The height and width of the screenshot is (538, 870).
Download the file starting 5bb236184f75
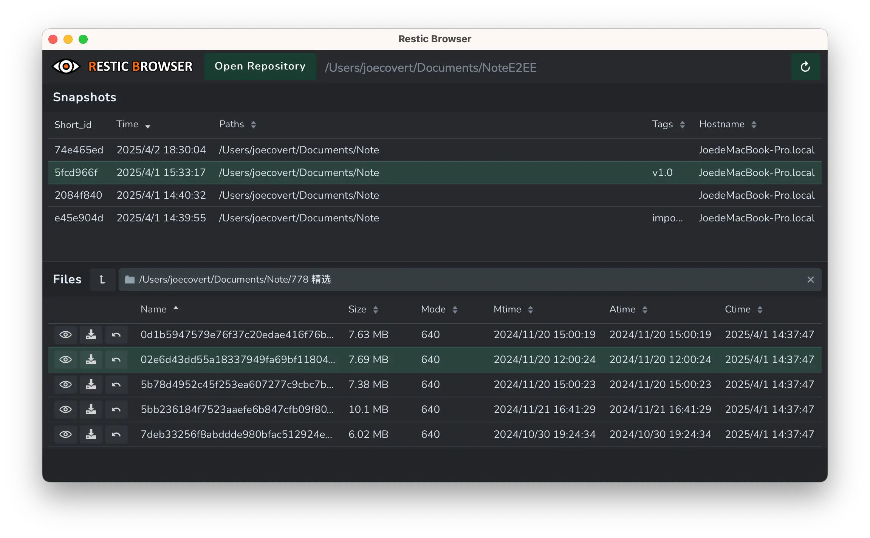pyautogui.click(x=91, y=410)
